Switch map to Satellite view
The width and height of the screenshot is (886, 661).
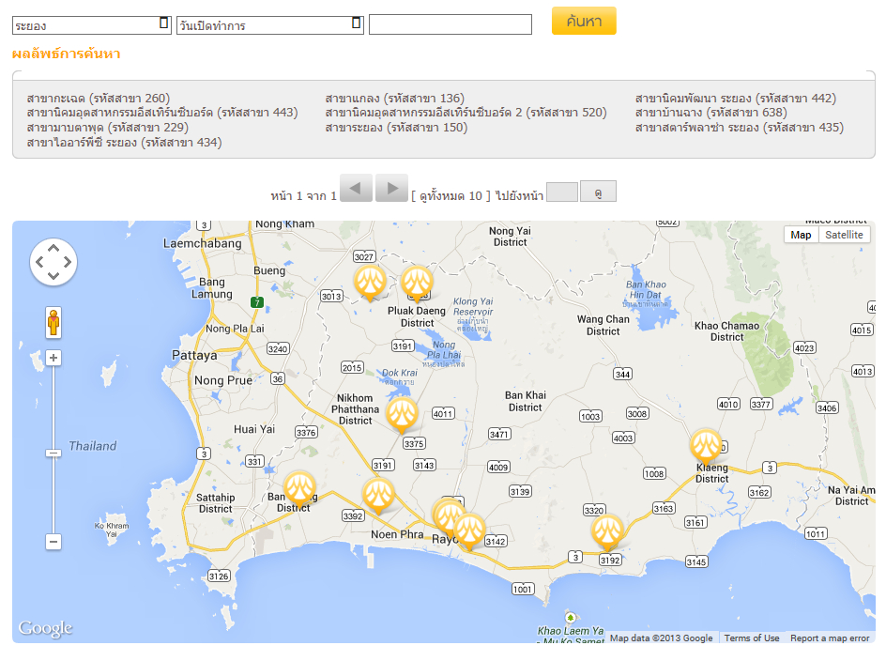[844, 235]
